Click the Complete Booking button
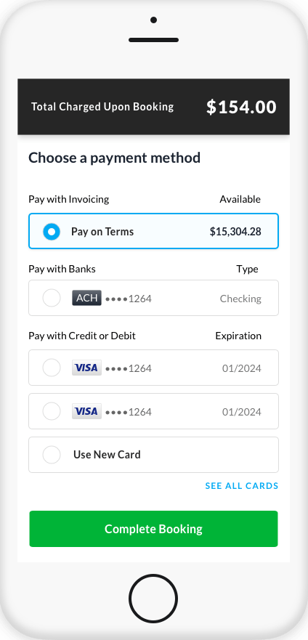308x640 pixels. (x=153, y=529)
